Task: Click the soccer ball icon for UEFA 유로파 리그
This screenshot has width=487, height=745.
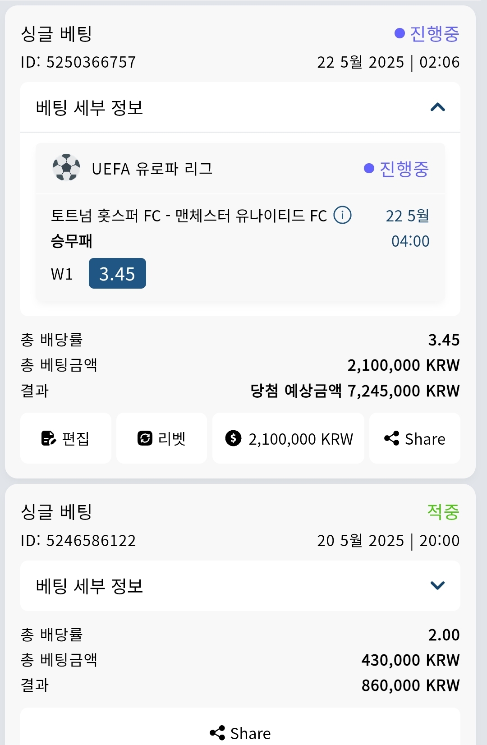Action: click(x=66, y=168)
